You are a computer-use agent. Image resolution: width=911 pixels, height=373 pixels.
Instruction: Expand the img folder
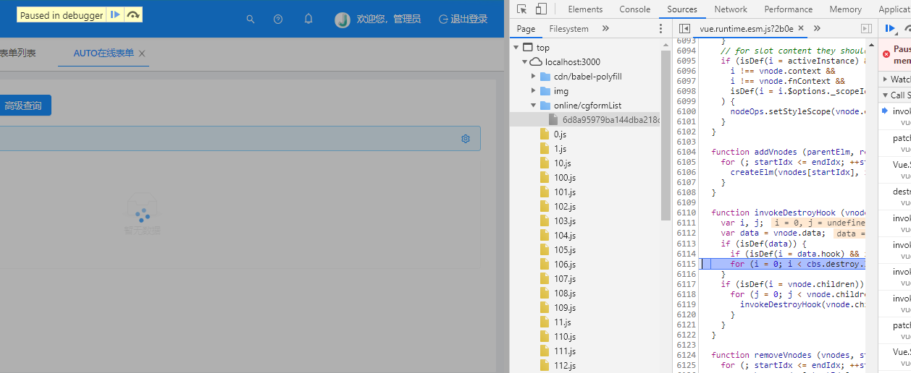(532, 91)
